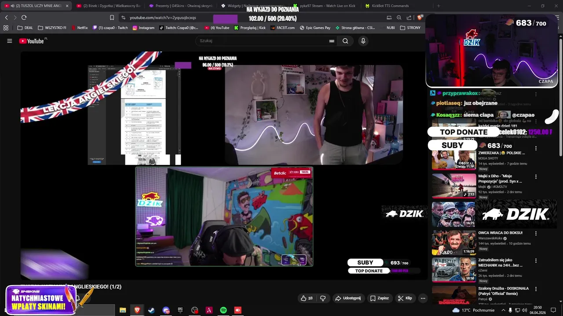Open Discord from the taskbar
The width and height of the screenshot is (563, 316).
point(166,310)
